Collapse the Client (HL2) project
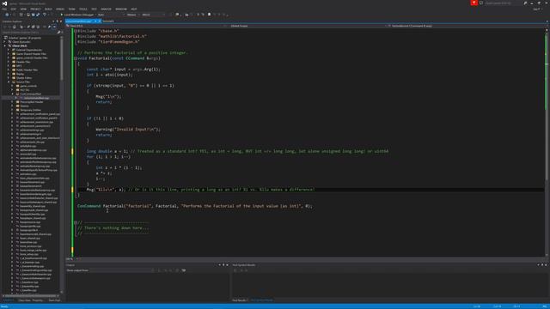Screen dimensions: 550x309 pyautogui.click(x=5, y=45)
